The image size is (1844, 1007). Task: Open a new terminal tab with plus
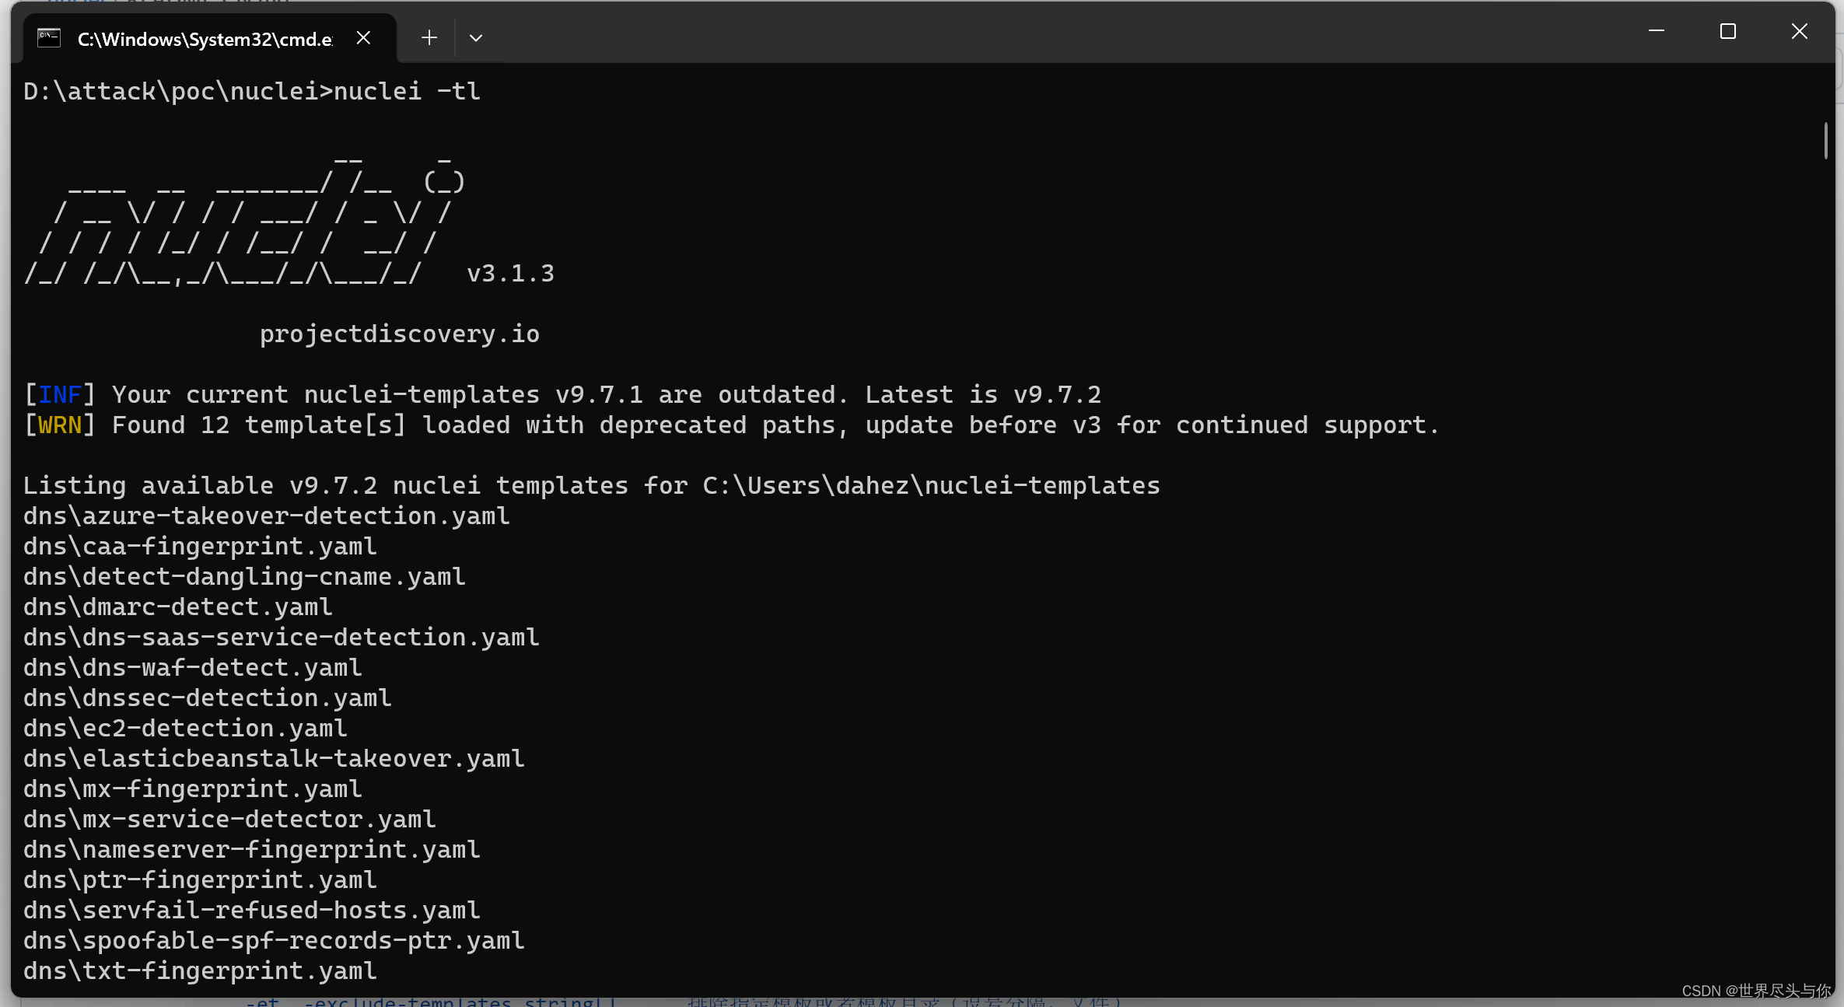tap(429, 38)
